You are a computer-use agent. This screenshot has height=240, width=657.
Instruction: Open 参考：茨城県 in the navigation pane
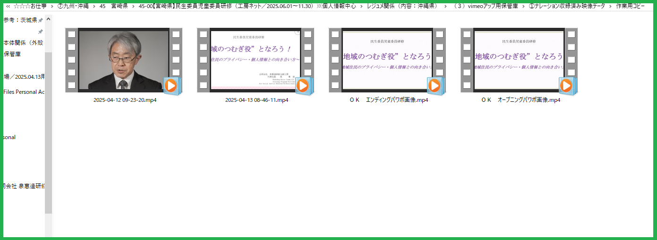coord(20,20)
